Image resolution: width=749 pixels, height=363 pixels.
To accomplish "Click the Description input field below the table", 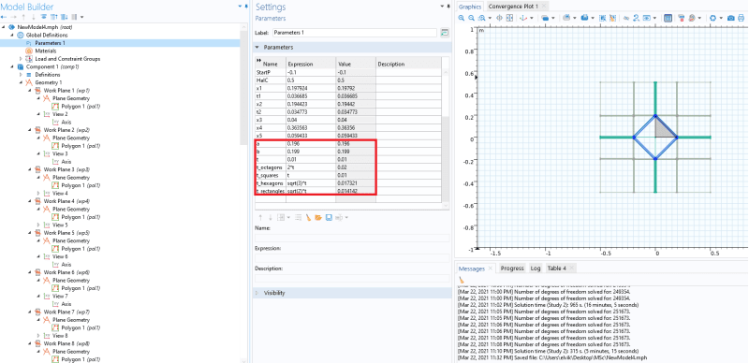I will coord(352,278).
